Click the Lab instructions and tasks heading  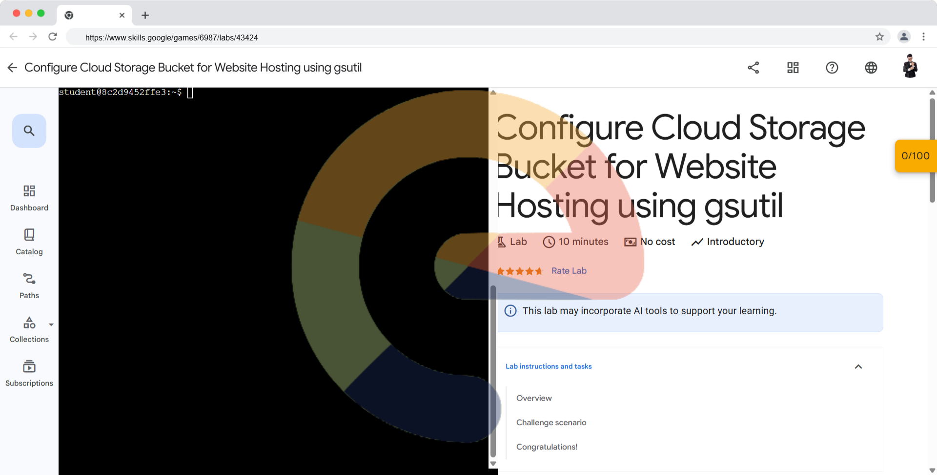pos(549,366)
